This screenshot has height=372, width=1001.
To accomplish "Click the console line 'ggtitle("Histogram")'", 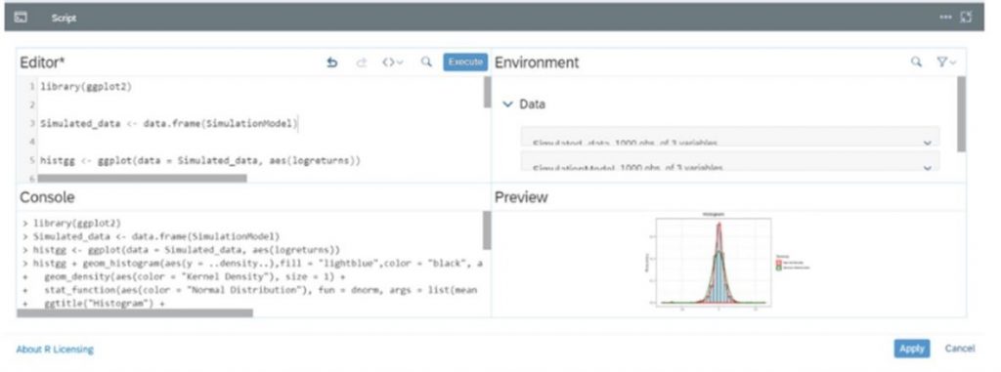I will point(104,305).
